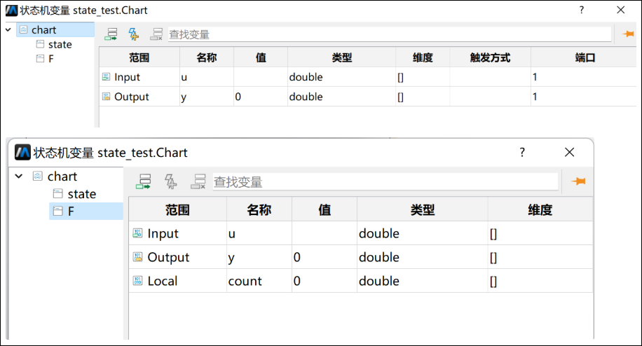Click 值 column header in lower table

pyautogui.click(x=325, y=209)
